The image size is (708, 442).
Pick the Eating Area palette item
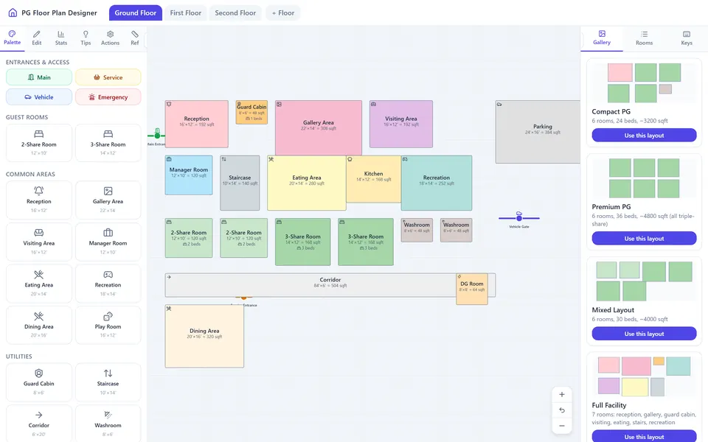39,284
